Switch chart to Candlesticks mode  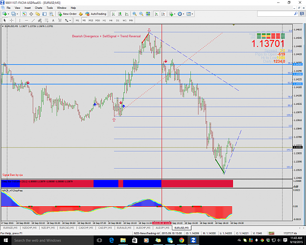120,14
